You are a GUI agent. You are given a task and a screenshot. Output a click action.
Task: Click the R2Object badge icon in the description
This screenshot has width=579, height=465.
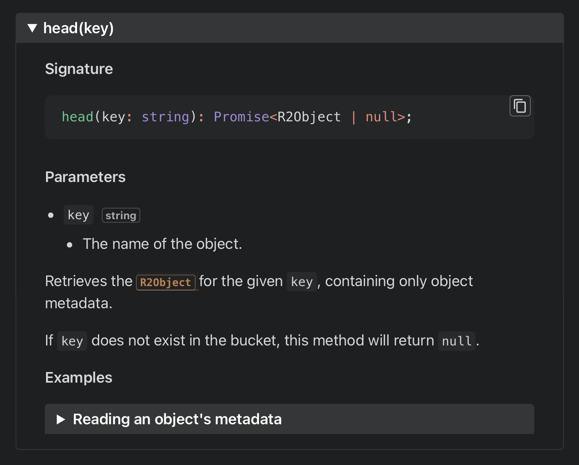click(166, 282)
